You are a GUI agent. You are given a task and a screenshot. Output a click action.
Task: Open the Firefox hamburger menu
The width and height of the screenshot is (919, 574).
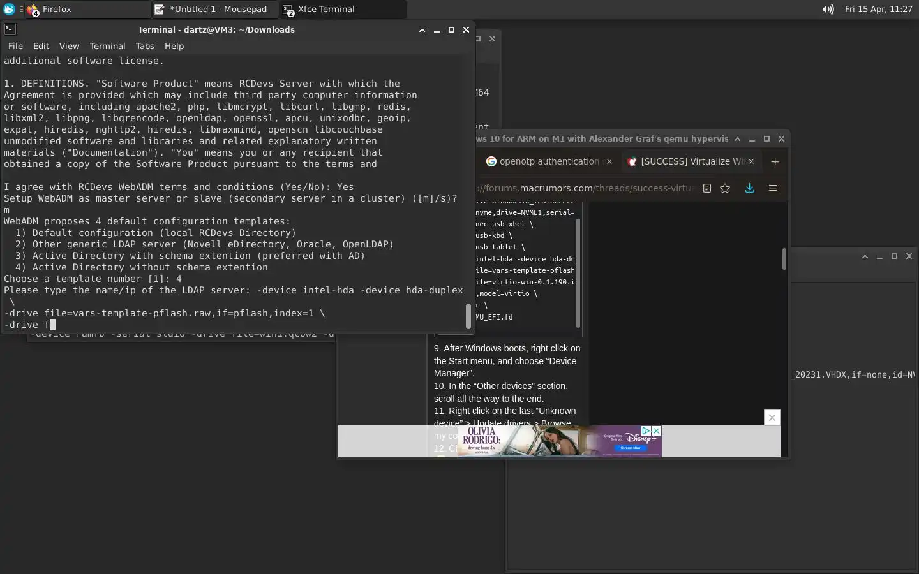tap(773, 188)
